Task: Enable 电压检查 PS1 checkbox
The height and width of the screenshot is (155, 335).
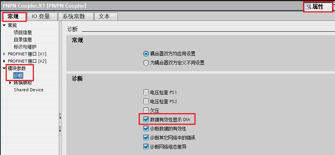Action: [x=146, y=92]
